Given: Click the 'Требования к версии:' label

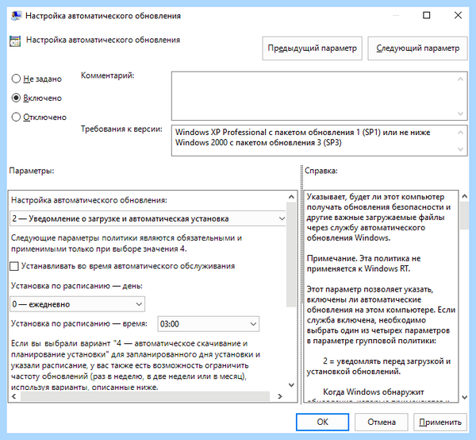Looking at the screenshot, I should point(121,129).
